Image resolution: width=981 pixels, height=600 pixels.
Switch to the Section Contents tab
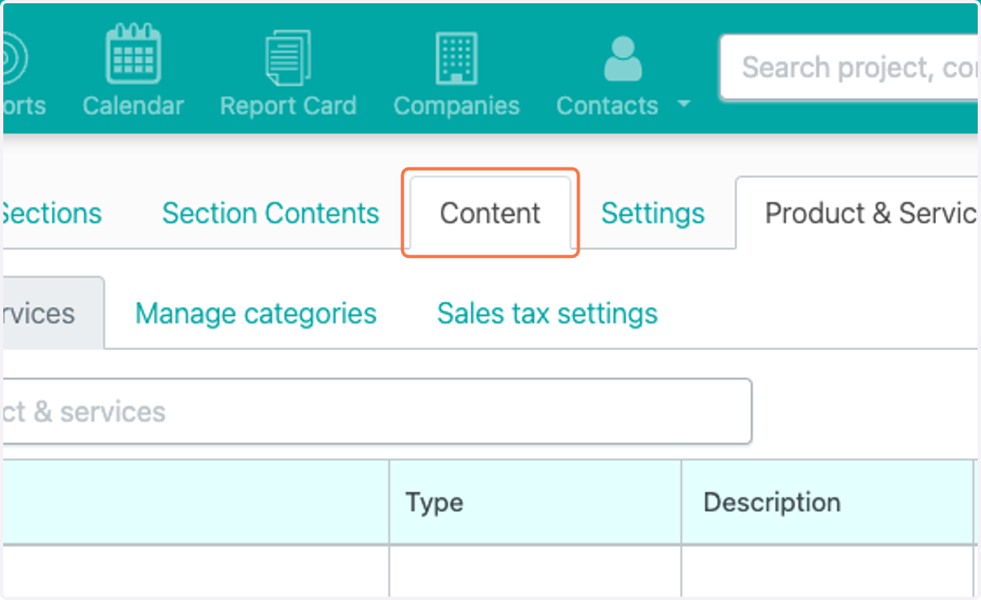[271, 213]
